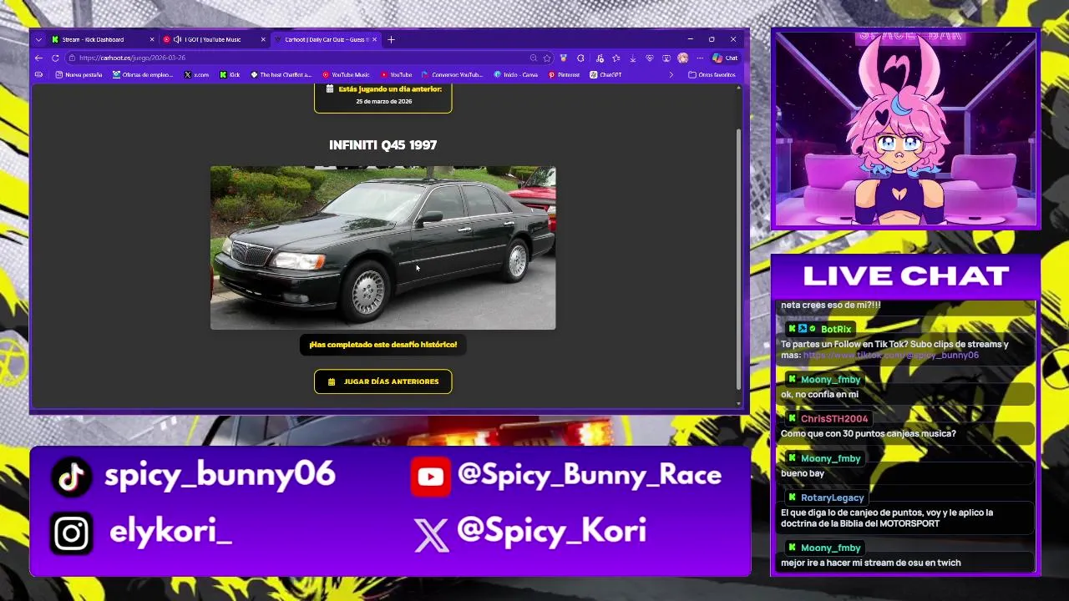1069x601 pixels.
Task: Click the LIVE CHAT header
Action: coord(906,275)
